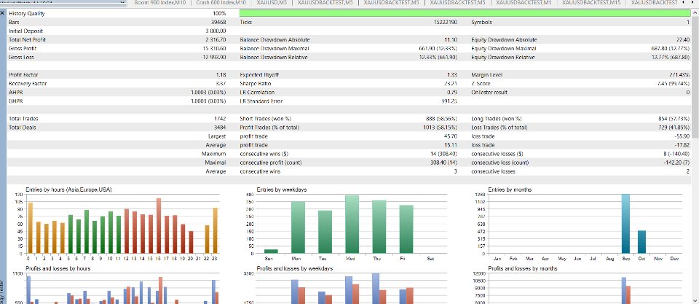
Task: Open the XAUUSDBACKTEST,M15 tab
Action: (x=591, y=3)
